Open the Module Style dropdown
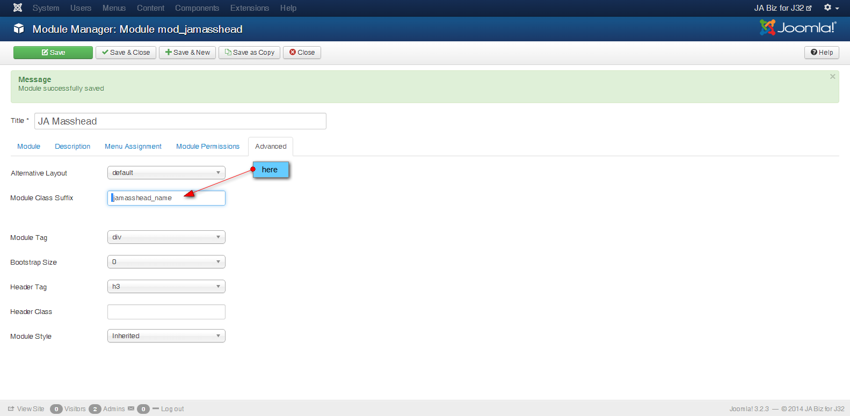 pos(166,336)
